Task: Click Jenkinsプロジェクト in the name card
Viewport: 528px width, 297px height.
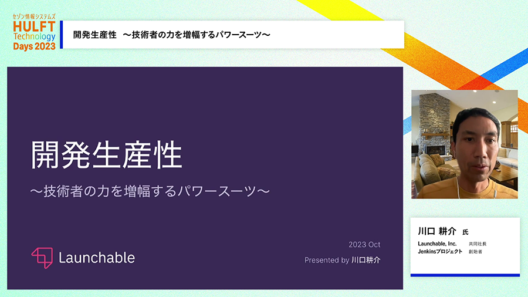Action: 440,251
